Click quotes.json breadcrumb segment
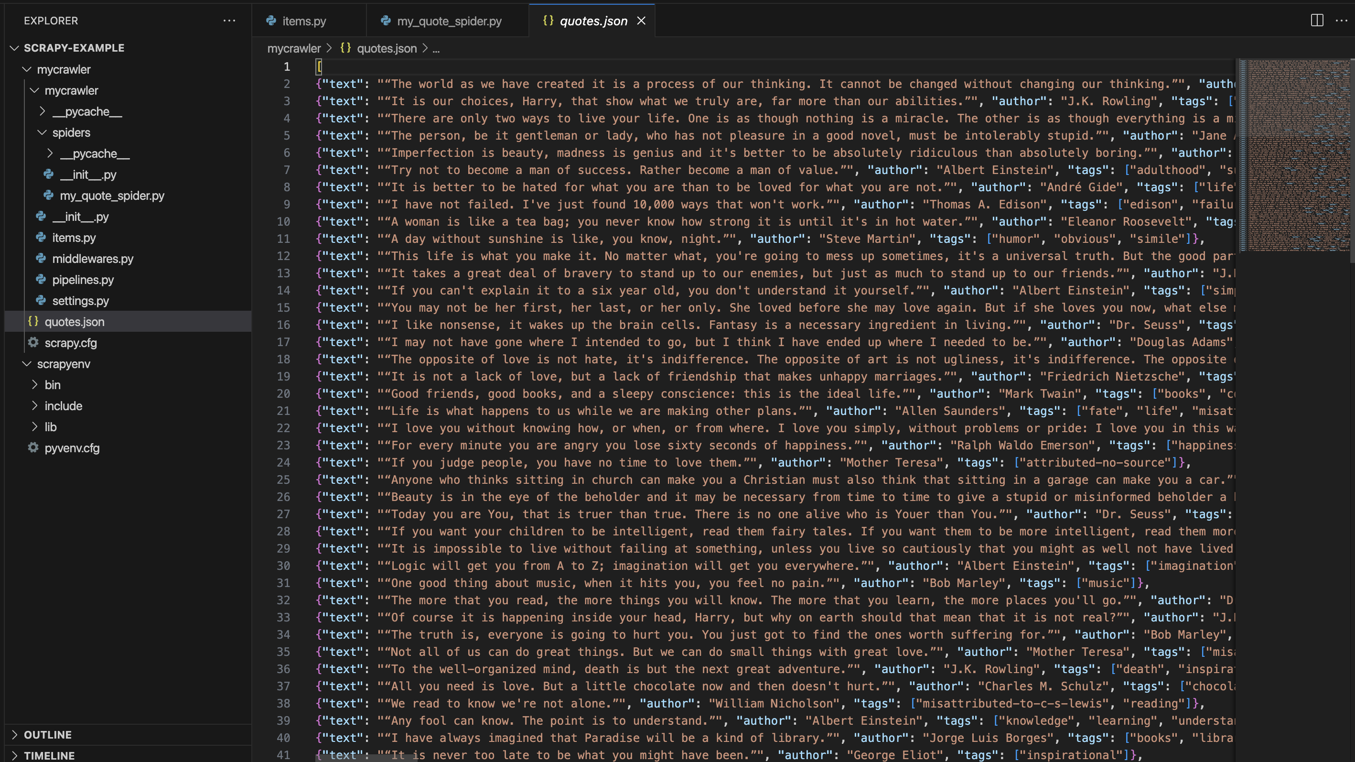Viewport: 1355px width, 762px height. [387, 48]
